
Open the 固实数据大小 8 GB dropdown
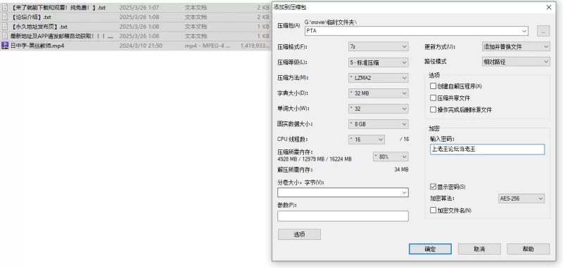pyautogui.click(x=378, y=124)
